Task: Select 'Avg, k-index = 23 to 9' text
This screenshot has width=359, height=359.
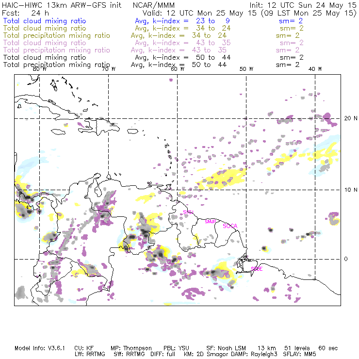Action: click(182, 21)
